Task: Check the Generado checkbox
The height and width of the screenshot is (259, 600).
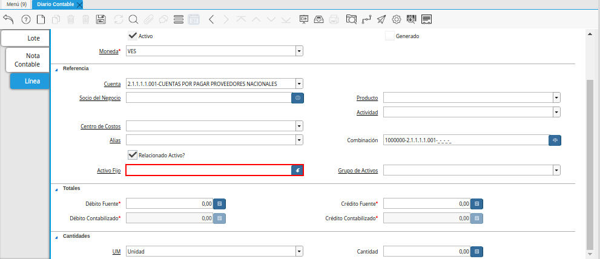Action: click(x=389, y=36)
